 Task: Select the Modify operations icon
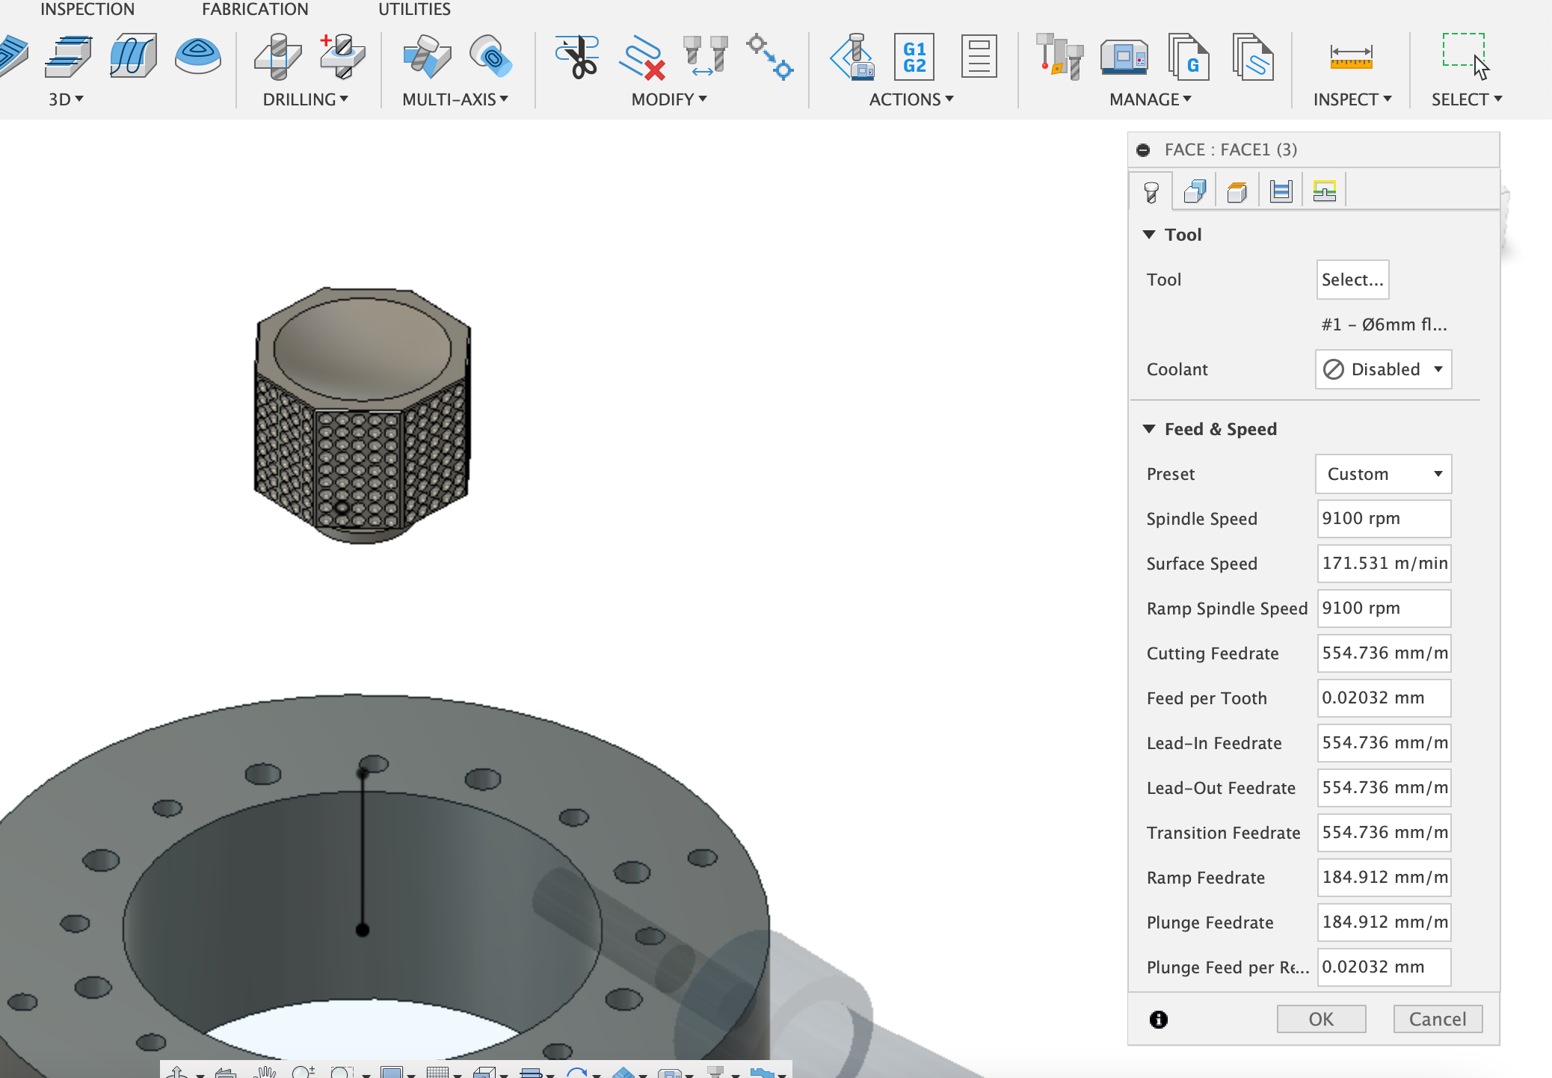pos(666,99)
